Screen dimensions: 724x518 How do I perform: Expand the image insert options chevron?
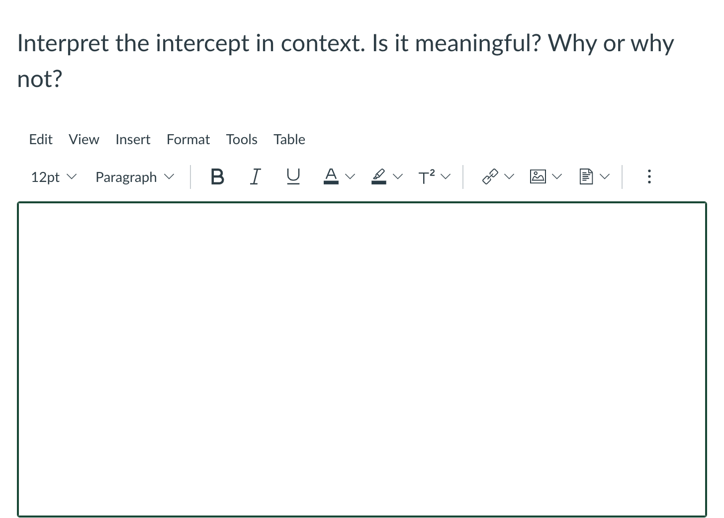click(557, 176)
